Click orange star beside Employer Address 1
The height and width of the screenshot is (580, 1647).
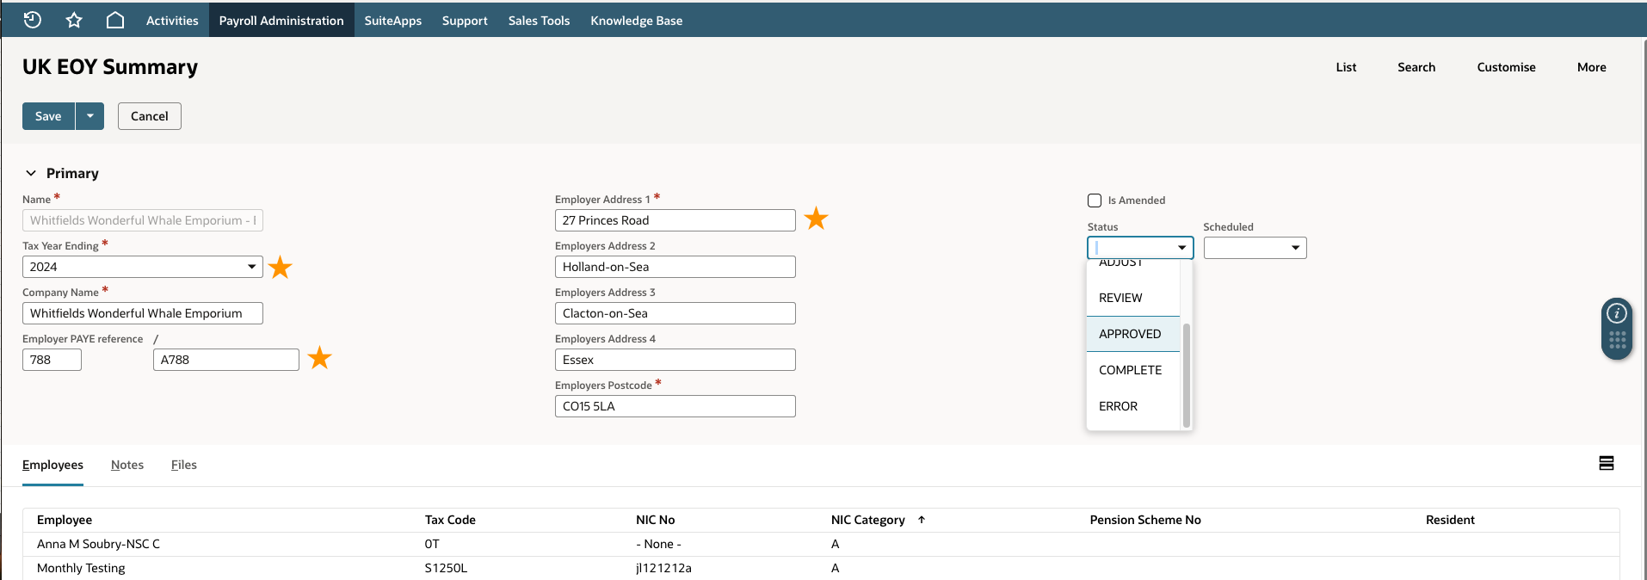tap(816, 219)
